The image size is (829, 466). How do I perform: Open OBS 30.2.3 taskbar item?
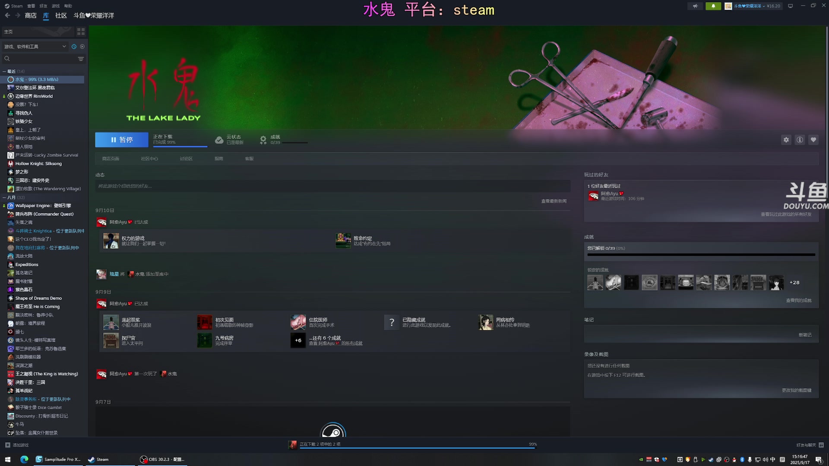162,460
